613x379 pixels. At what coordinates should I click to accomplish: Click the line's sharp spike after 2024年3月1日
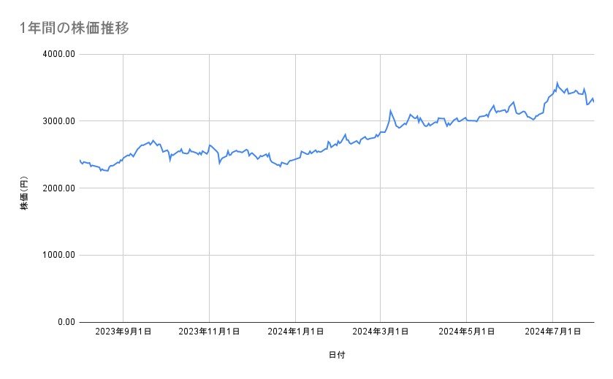click(x=391, y=111)
